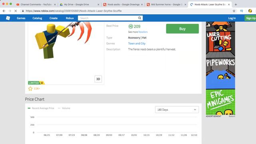Click the Pipeworks advertisement image
The image size is (256, 144).
click(220, 74)
